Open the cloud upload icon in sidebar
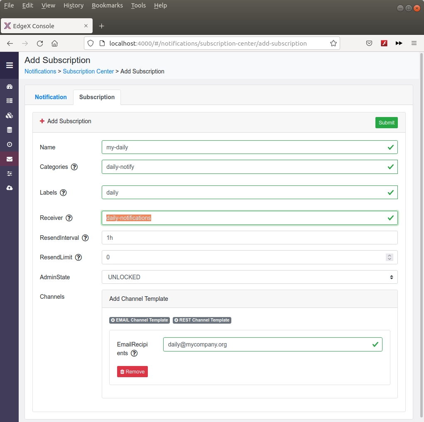Viewport: 424px width, 422px height. [10, 188]
